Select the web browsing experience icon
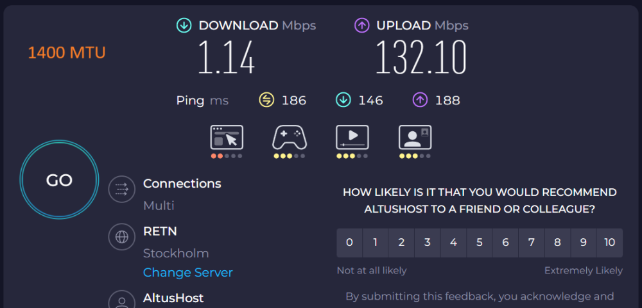642x308 pixels. (x=227, y=137)
